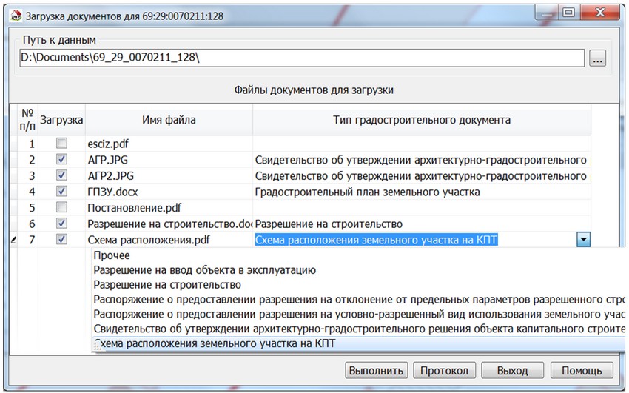The image size is (629, 393).
Task: Click the Выход button
Action: coord(512,371)
